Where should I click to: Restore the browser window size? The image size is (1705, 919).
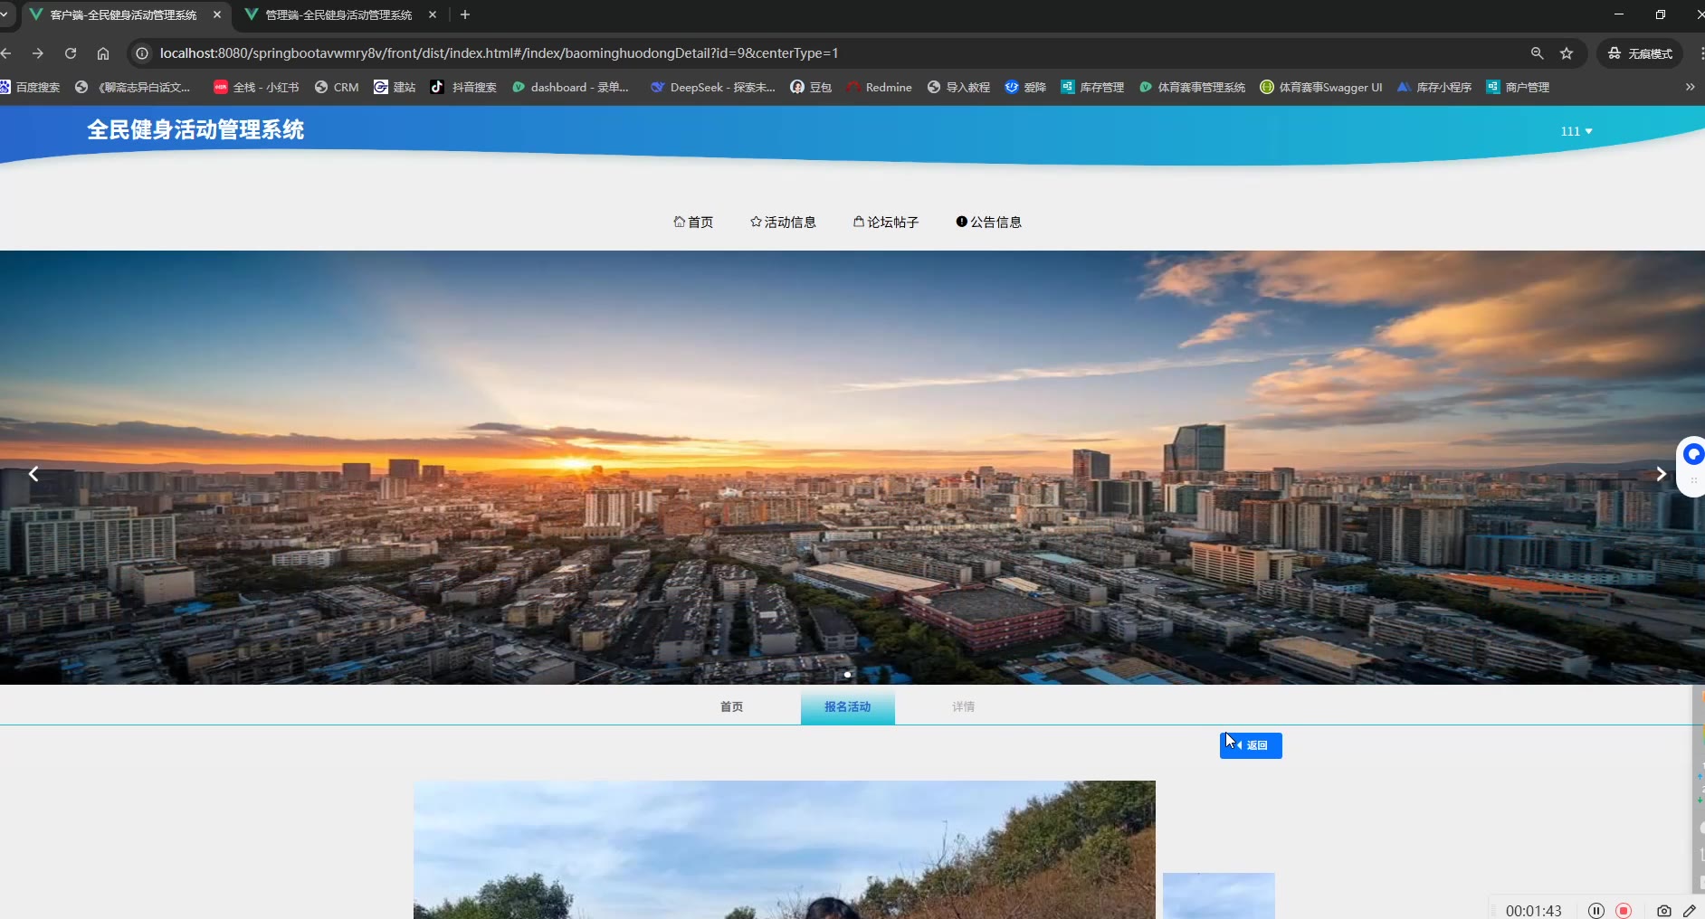click(x=1661, y=14)
